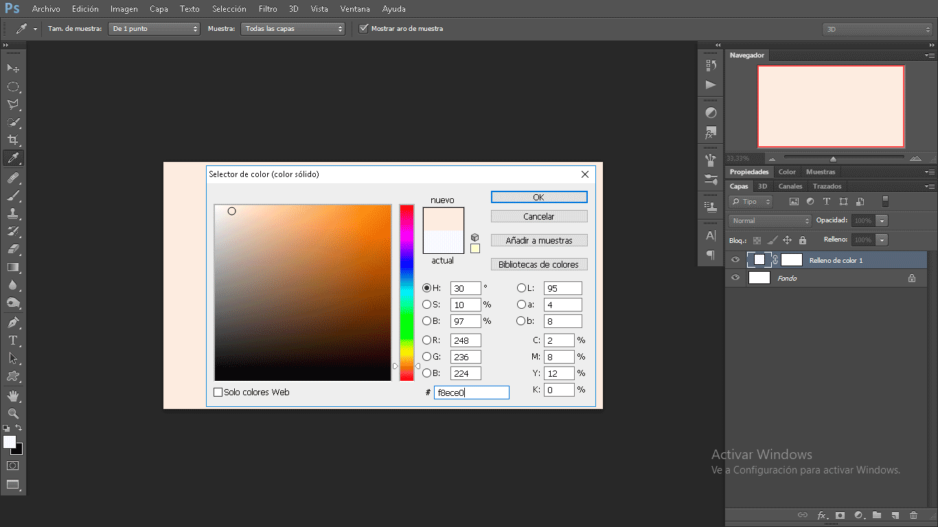This screenshot has height=527, width=938.
Task: Open the History panel icon
Action: click(711, 65)
